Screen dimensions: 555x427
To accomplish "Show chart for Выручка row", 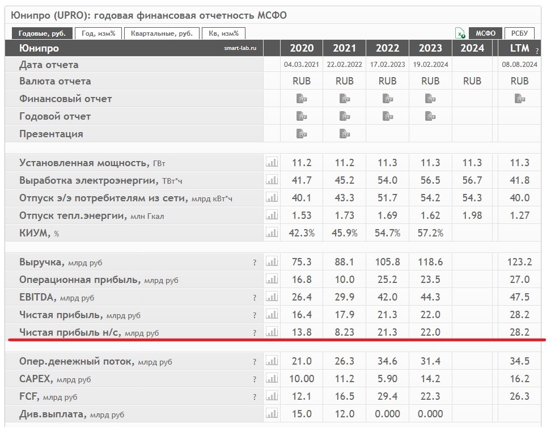I will click(x=272, y=261).
